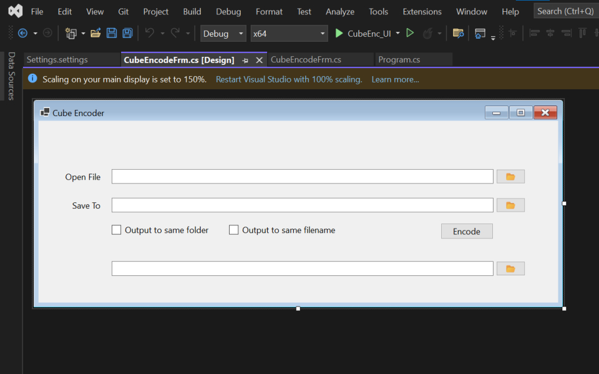The width and height of the screenshot is (599, 374).
Task: Click the Search (Ctrl+Q) box
Action: click(566, 11)
